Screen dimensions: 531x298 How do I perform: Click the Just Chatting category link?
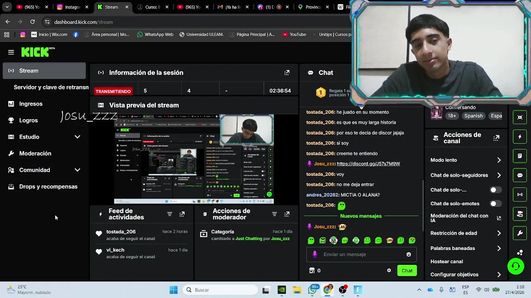[249, 239]
